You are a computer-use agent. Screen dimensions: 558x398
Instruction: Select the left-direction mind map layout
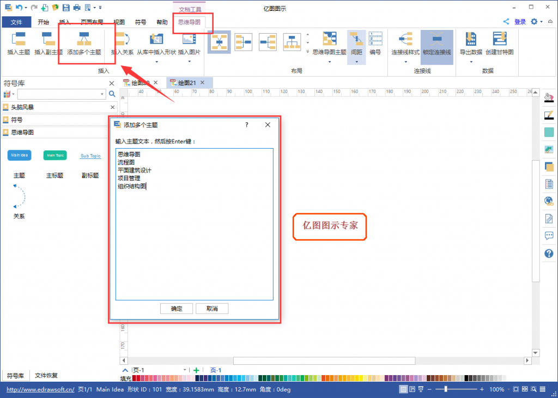(x=268, y=42)
